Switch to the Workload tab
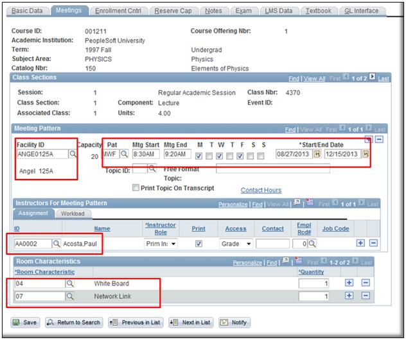Screen dimensions: 406x340 pos(73,214)
